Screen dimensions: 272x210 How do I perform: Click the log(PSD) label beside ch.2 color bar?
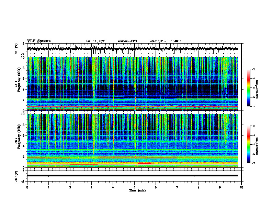258,146
